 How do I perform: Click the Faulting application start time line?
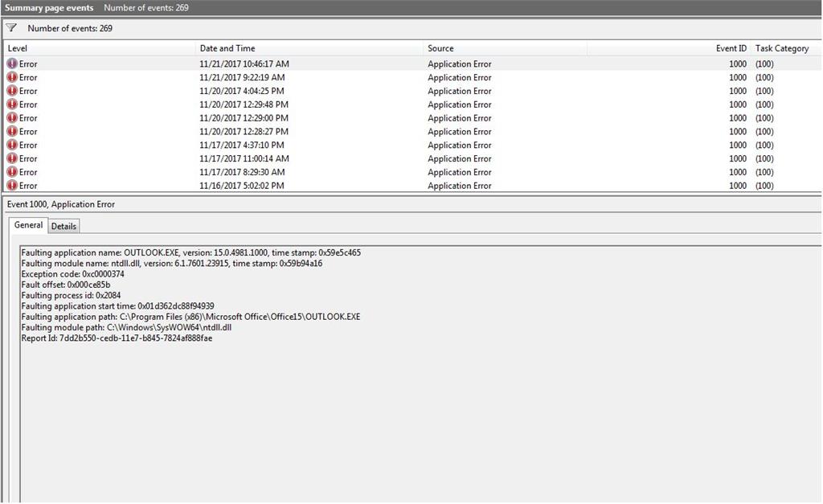[117, 306]
